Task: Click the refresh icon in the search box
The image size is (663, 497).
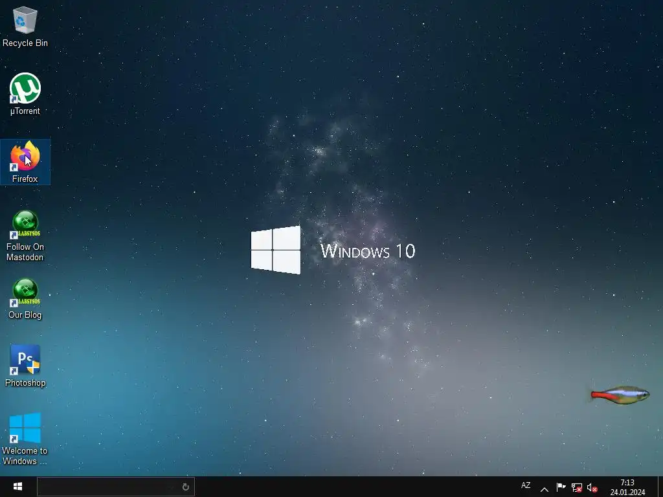Action: coord(185,487)
